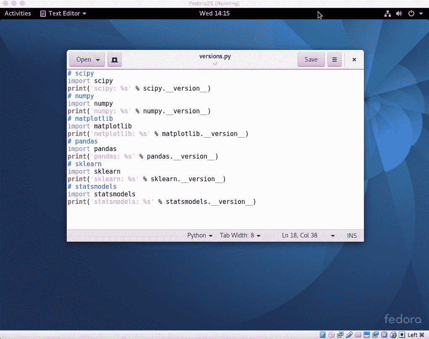Close the versions.py editor window
Image resolution: width=429 pixels, height=339 pixels.
(x=354, y=60)
